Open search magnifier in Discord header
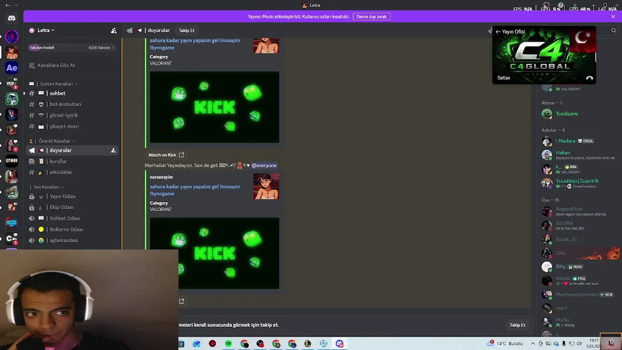This screenshot has height=350, width=622. coord(613,30)
